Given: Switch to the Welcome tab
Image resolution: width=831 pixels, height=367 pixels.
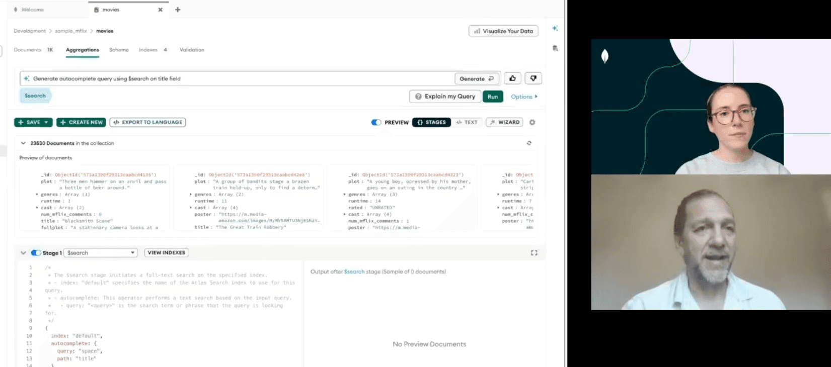Looking at the screenshot, I should click(32, 10).
